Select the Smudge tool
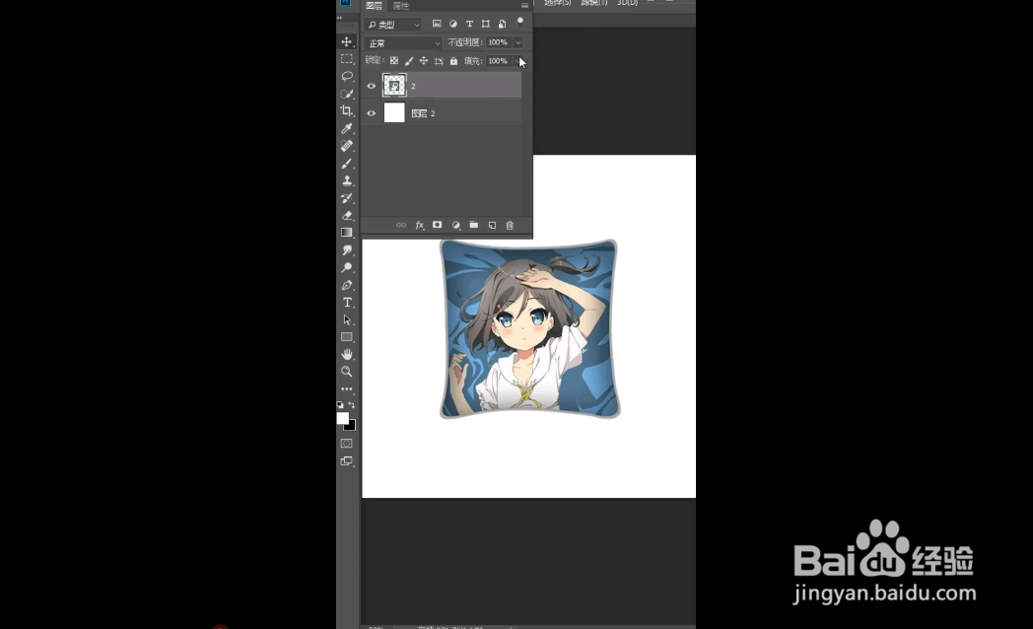The image size is (1033, 629). [347, 250]
